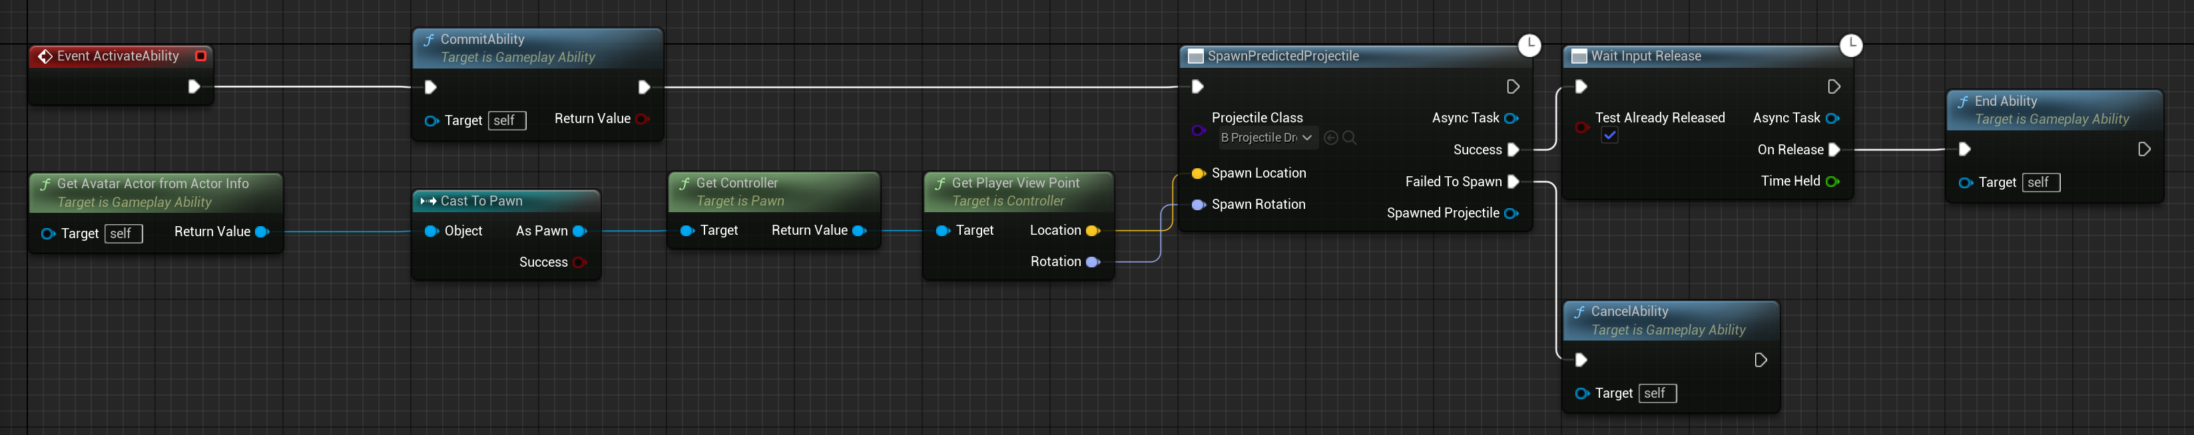This screenshot has height=435, width=2194.
Task: Click Get Avatar Actor Return Value pin
Action: (262, 231)
